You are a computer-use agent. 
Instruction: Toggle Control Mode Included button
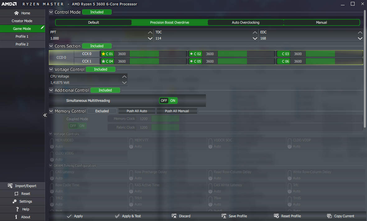tap(97, 12)
